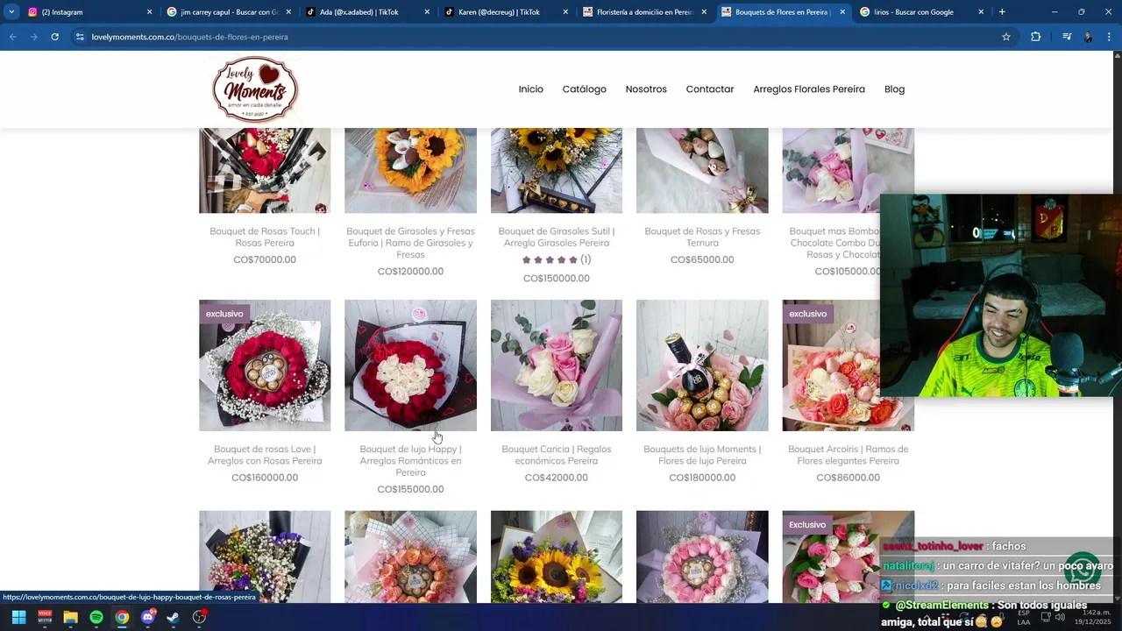Click the browser back arrow

click(x=12, y=37)
